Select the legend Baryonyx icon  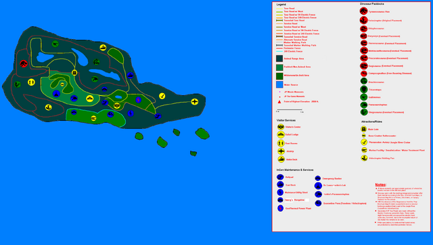tap(364, 36)
